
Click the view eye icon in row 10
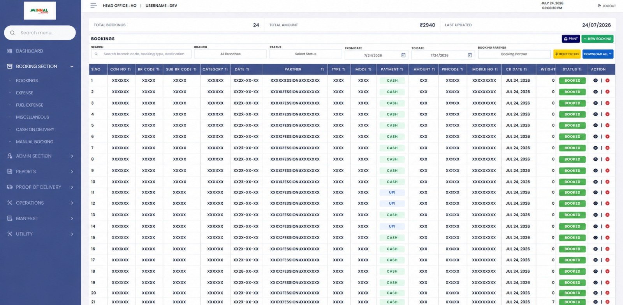tap(595, 182)
